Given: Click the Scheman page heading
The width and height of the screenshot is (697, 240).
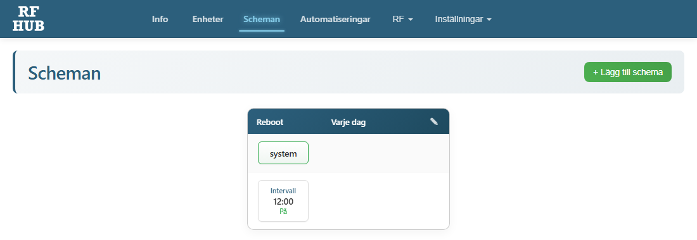Looking at the screenshot, I should click(65, 73).
